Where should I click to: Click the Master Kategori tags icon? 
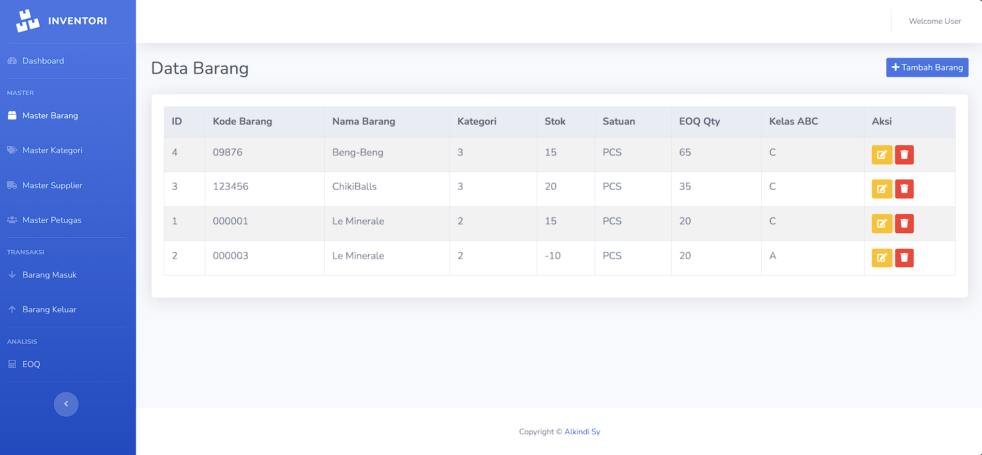click(x=12, y=150)
